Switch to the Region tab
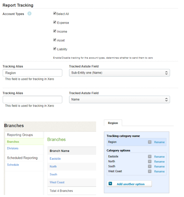The image size is (184, 197). pyautogui.click(x=113, y=123)
